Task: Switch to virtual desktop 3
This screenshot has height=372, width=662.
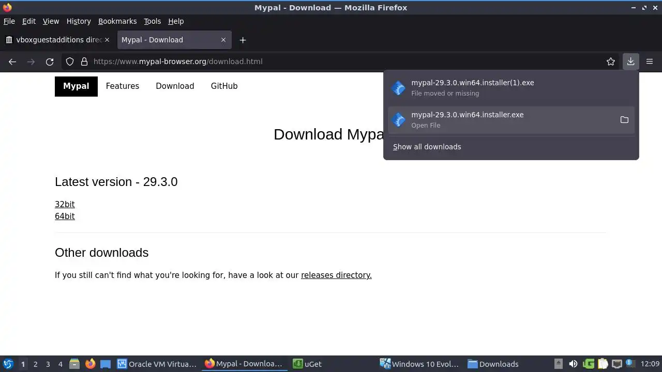Action: (x=48, y=364)
